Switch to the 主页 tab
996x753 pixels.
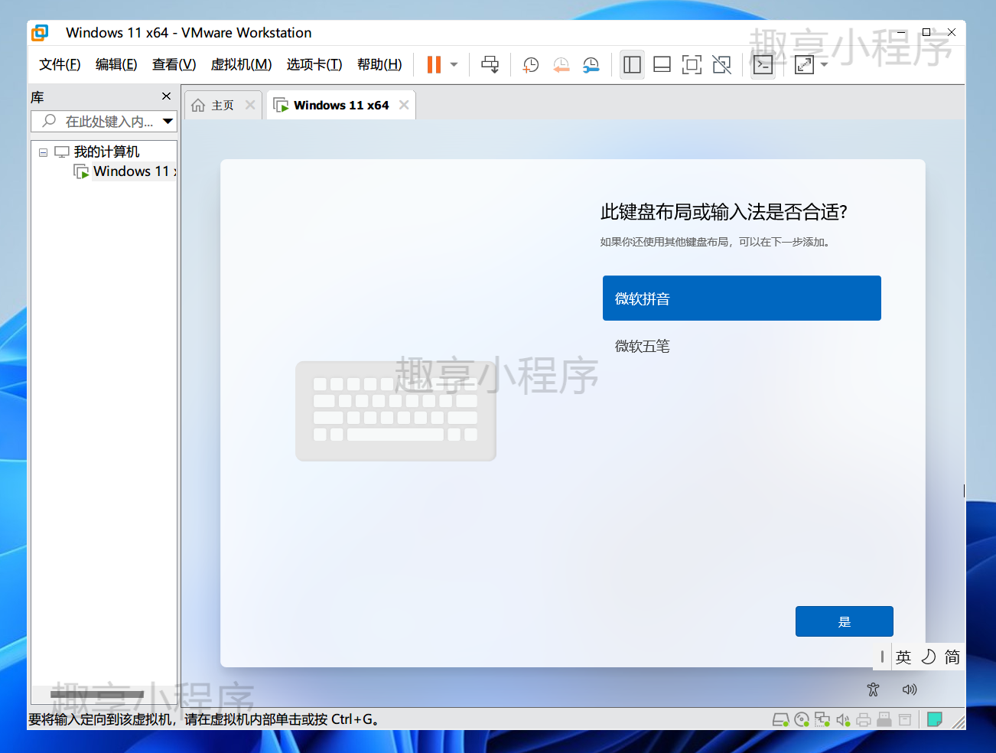coord(223,106)
